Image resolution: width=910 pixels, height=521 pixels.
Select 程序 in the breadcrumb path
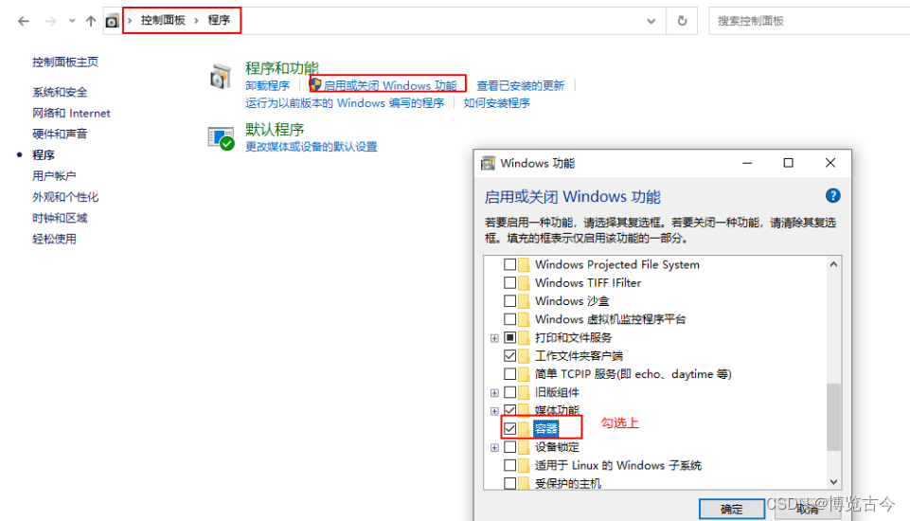click(219, 20)
